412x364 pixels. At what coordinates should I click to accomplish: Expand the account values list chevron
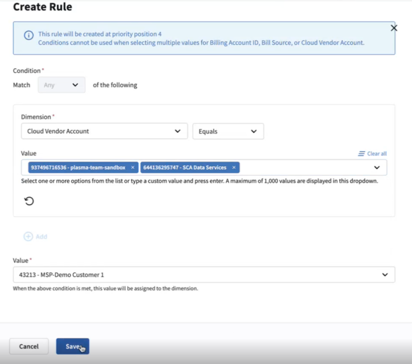pos(377,167)
